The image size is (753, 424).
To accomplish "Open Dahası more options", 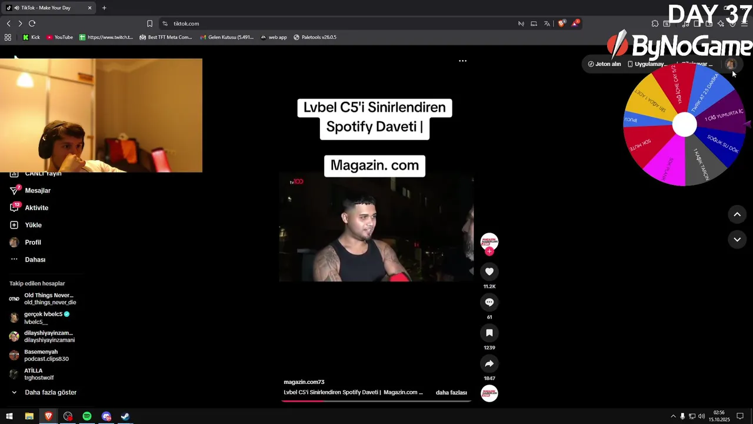I will pyautogui.click(x=35, y=260).
